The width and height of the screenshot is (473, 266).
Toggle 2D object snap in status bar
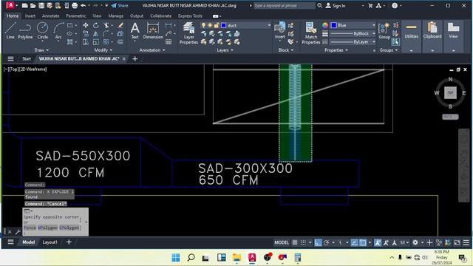[363, 242]
